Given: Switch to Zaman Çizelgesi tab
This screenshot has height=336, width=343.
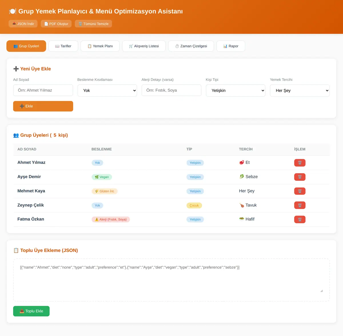Looking at the screenshot, I should click(x=191, y=46).
